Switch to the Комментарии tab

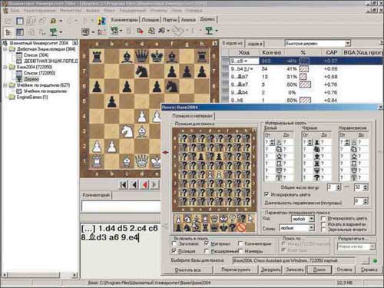point(124,20)
